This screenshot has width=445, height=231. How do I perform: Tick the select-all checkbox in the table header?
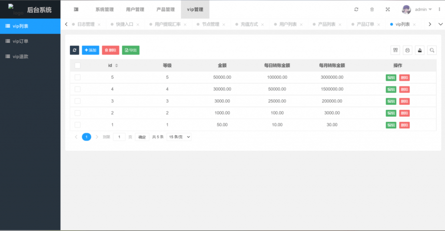[77, 65]
